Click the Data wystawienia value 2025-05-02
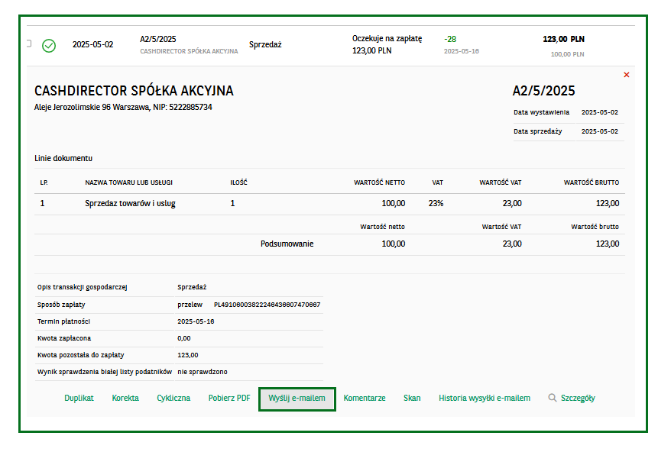The image size is (671, 452). point(599,112)
